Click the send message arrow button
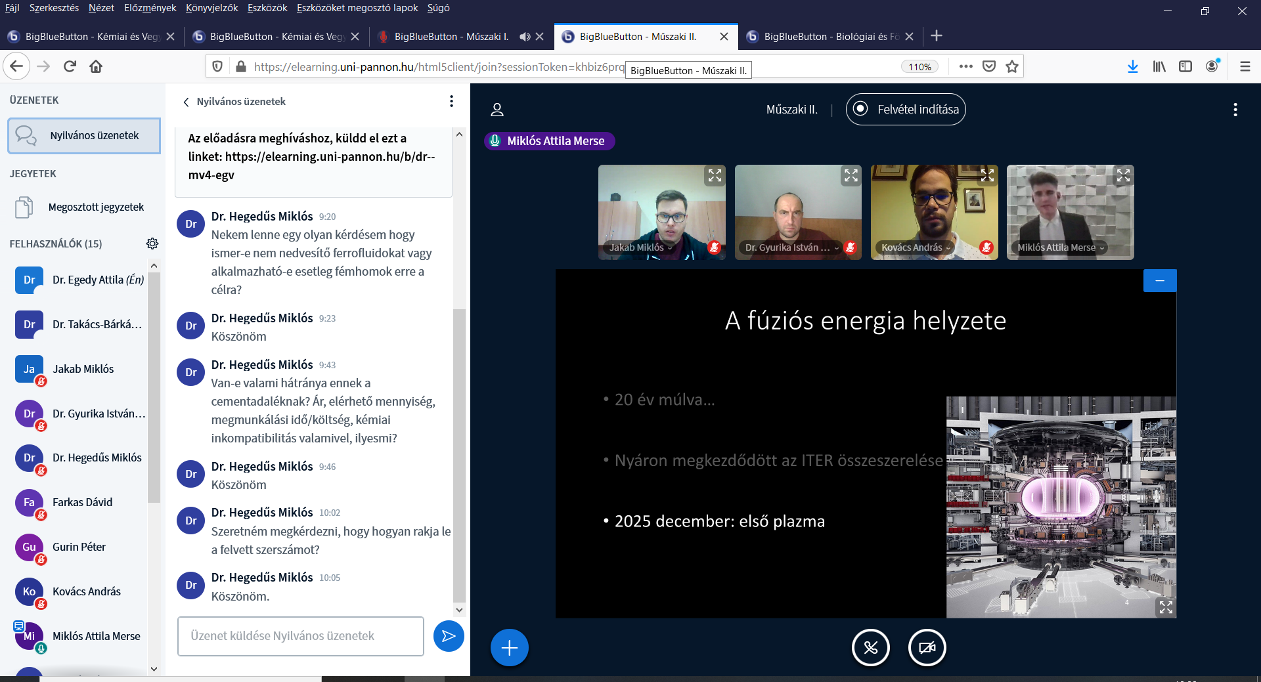The width and height of the screenshot is (1261, 682). 449,635
